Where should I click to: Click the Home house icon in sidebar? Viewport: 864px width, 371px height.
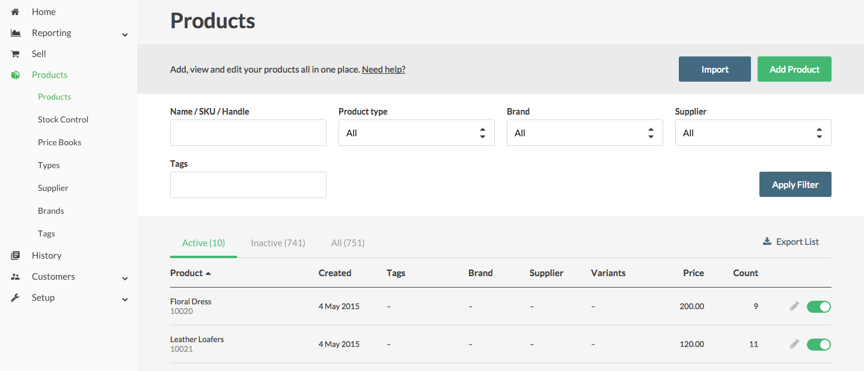pyautogui.click(x=15, y=11)
